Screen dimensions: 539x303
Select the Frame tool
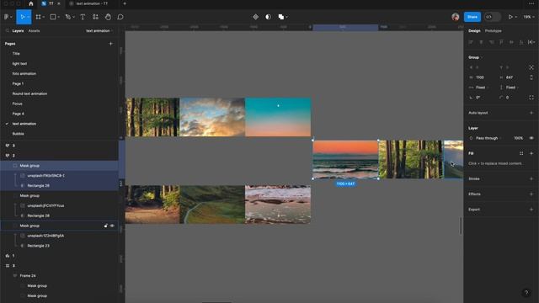click(38, 17)
